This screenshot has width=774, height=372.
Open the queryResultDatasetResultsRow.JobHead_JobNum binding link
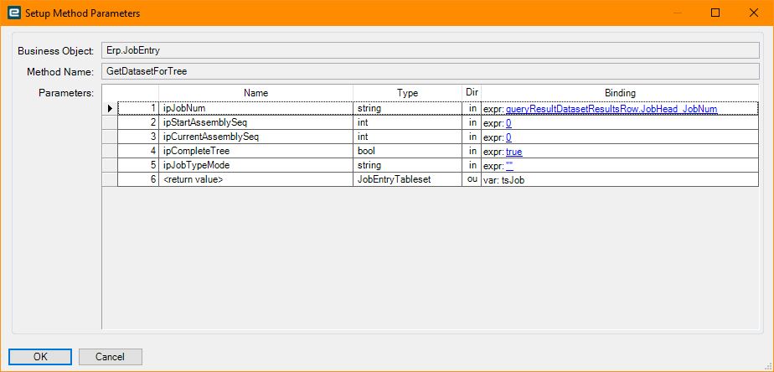click(611, 108)
